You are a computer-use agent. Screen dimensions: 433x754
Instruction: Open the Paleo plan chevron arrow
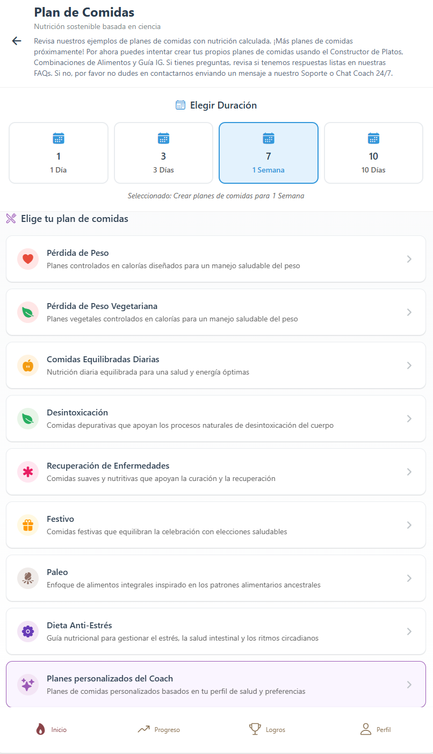(409, 578)
